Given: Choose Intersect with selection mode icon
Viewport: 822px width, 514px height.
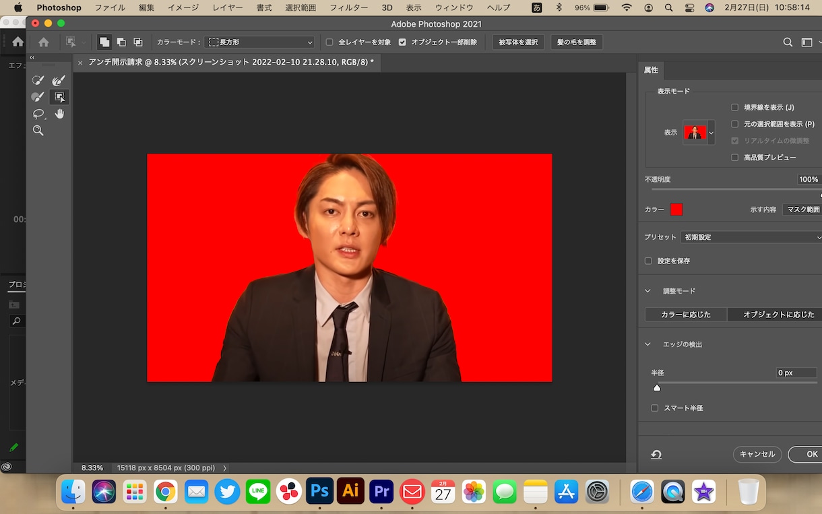Looking at the screenshot, I should tap(138, 42).
